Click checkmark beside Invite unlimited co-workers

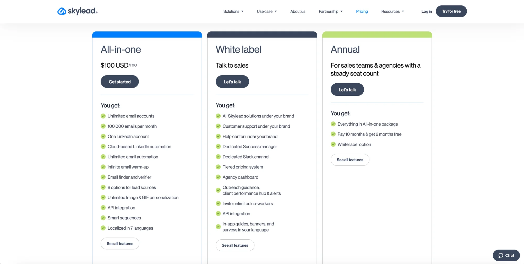click(x=218, y=203)
